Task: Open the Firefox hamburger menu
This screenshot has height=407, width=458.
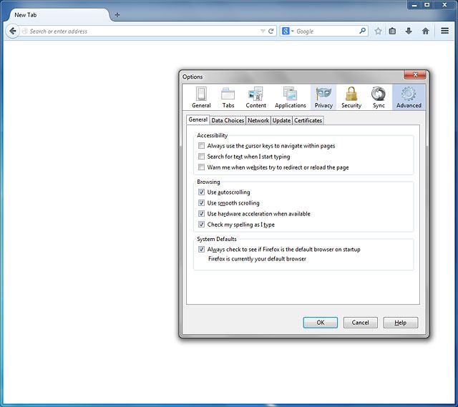Action: tap(444, 31)
